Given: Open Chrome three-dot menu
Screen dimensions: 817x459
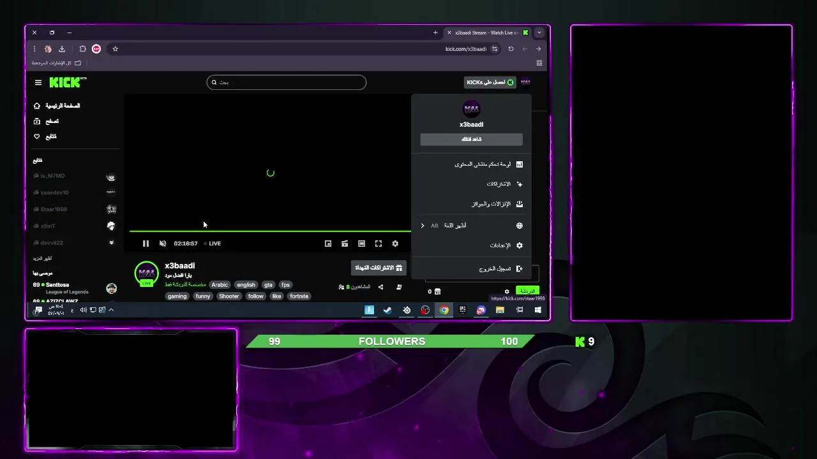Looking at the screenshot, I should coord(33,48).
